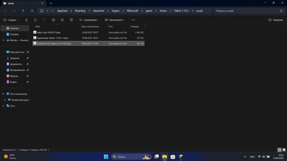Sort by Тип column header
The height and width of the screenshot is (161, 287).
tap(119, 26)
